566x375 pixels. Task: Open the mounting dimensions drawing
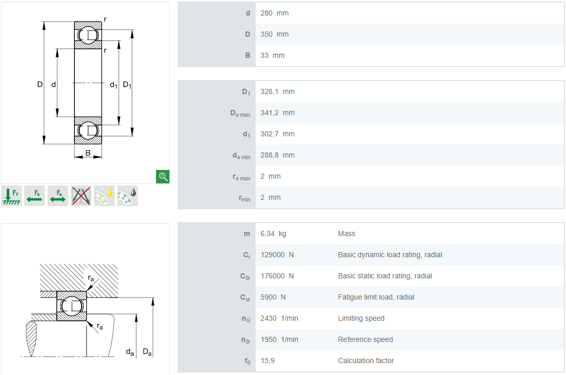(x=85, y=299)
